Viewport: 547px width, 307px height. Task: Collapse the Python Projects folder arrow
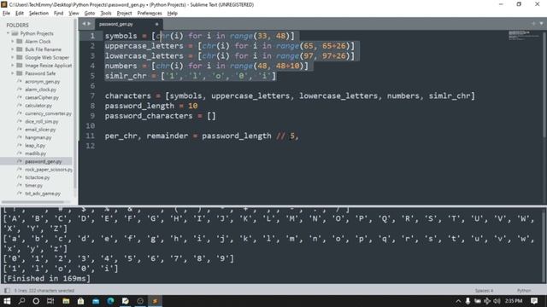pyautogui.click(x=8, y=33)
